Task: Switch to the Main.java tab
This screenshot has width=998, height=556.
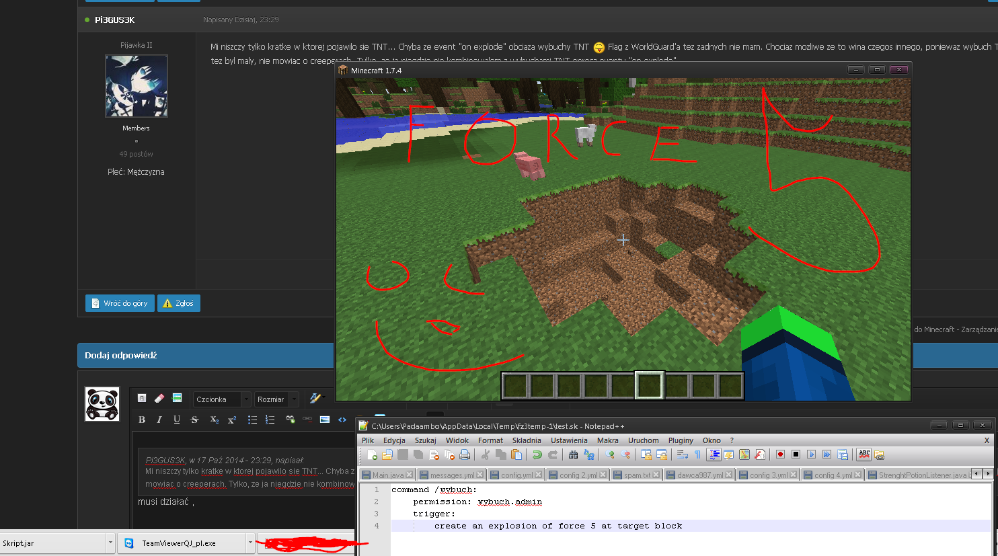Action: 387,475
